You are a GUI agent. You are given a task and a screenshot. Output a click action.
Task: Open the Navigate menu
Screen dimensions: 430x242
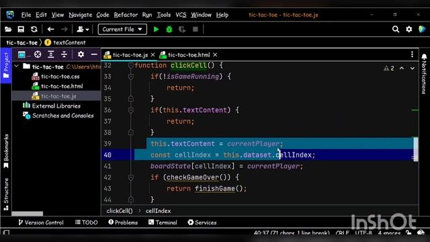pos(81,15)
